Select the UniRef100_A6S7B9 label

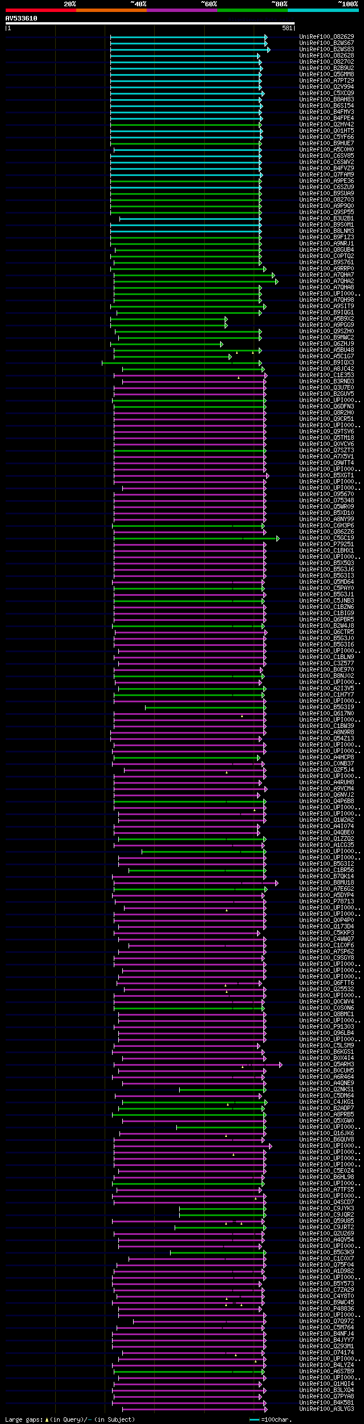pos(326,1372)
